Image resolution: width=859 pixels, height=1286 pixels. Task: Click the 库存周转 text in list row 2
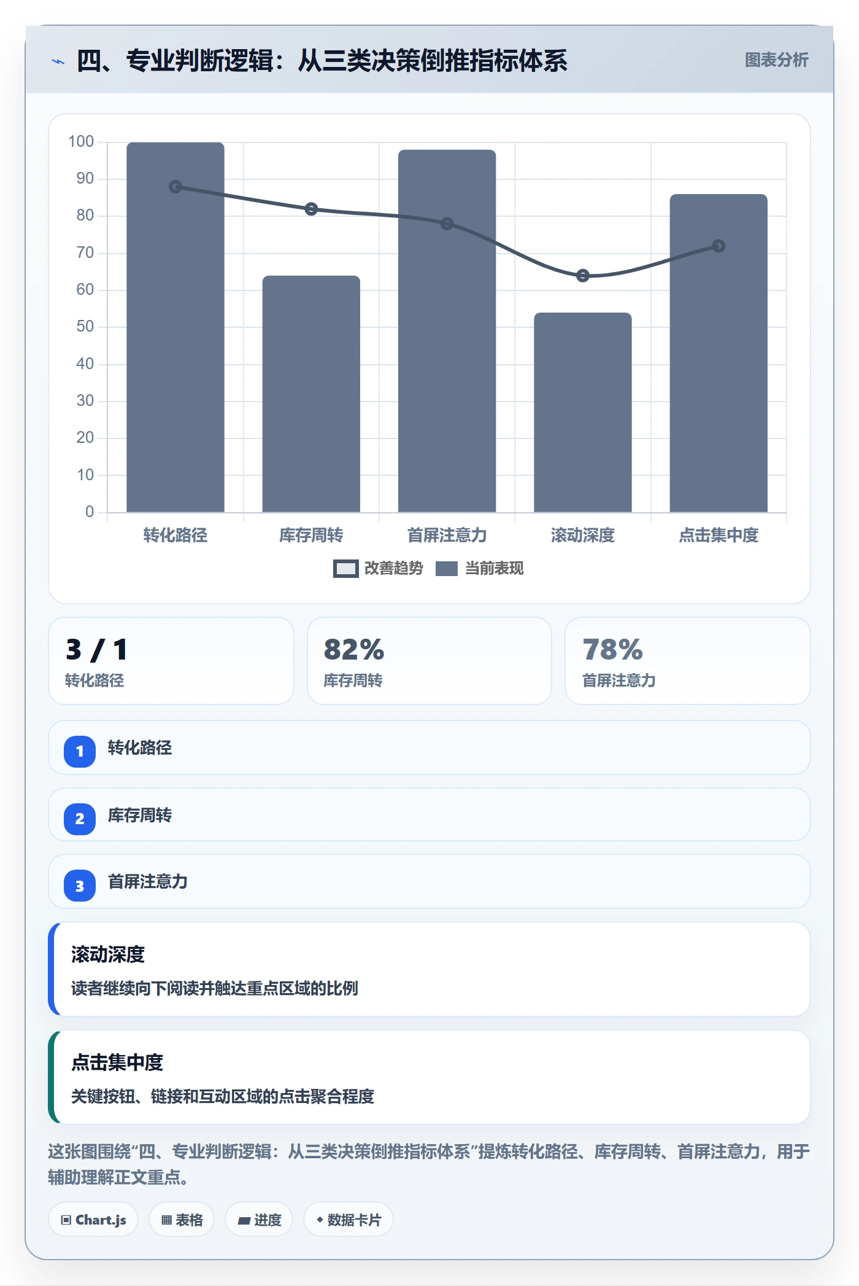pyautogui.click(x=140, y=815)
